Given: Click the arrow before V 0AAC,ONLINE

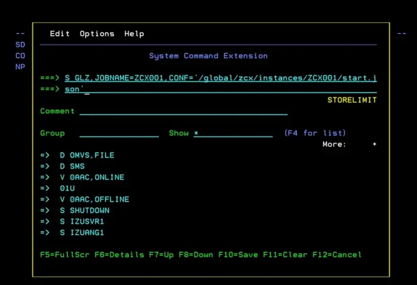Looking at the screenshot, I should (x=45, y=178).
